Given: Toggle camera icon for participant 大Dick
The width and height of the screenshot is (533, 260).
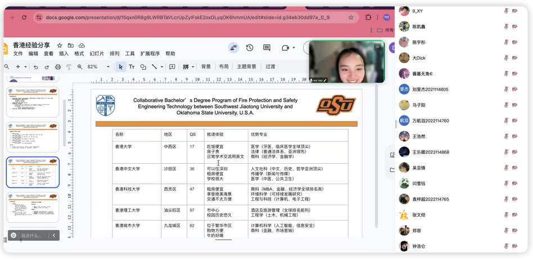Looking at the screenshot, I should click(515, 58).
